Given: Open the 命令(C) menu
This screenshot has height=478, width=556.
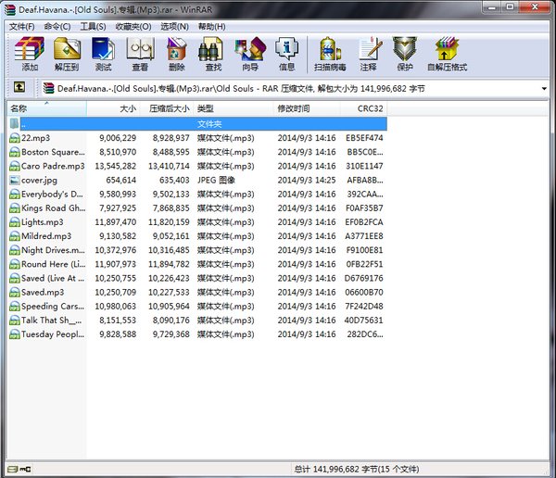Looking at the screenshot, I should (x=57, y=27).
